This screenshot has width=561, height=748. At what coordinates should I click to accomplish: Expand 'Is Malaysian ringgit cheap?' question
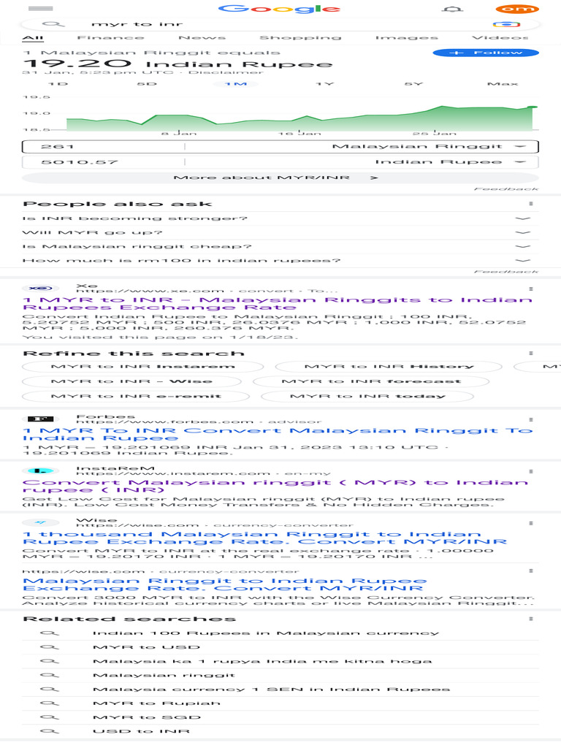280,247
